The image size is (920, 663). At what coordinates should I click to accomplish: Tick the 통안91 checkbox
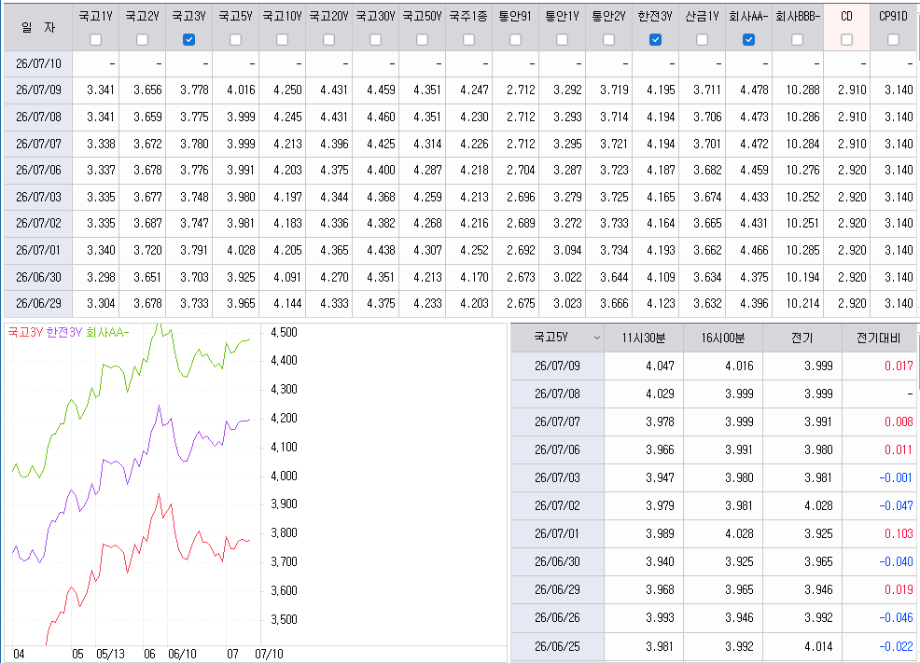click(x=515, y=39)
